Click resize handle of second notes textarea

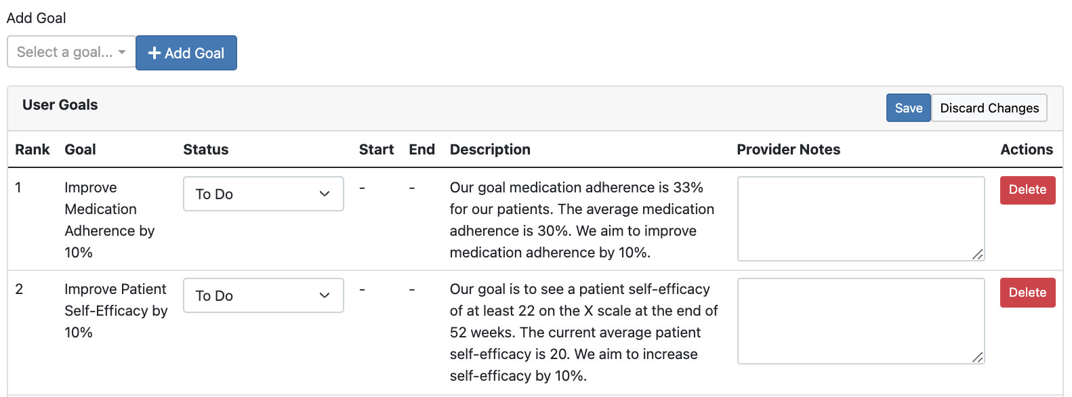pyautogui.click(x=977, y=358)
